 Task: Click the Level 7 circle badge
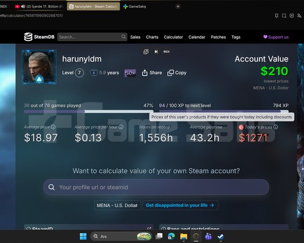pyautogui.click(x=79, y=73)
